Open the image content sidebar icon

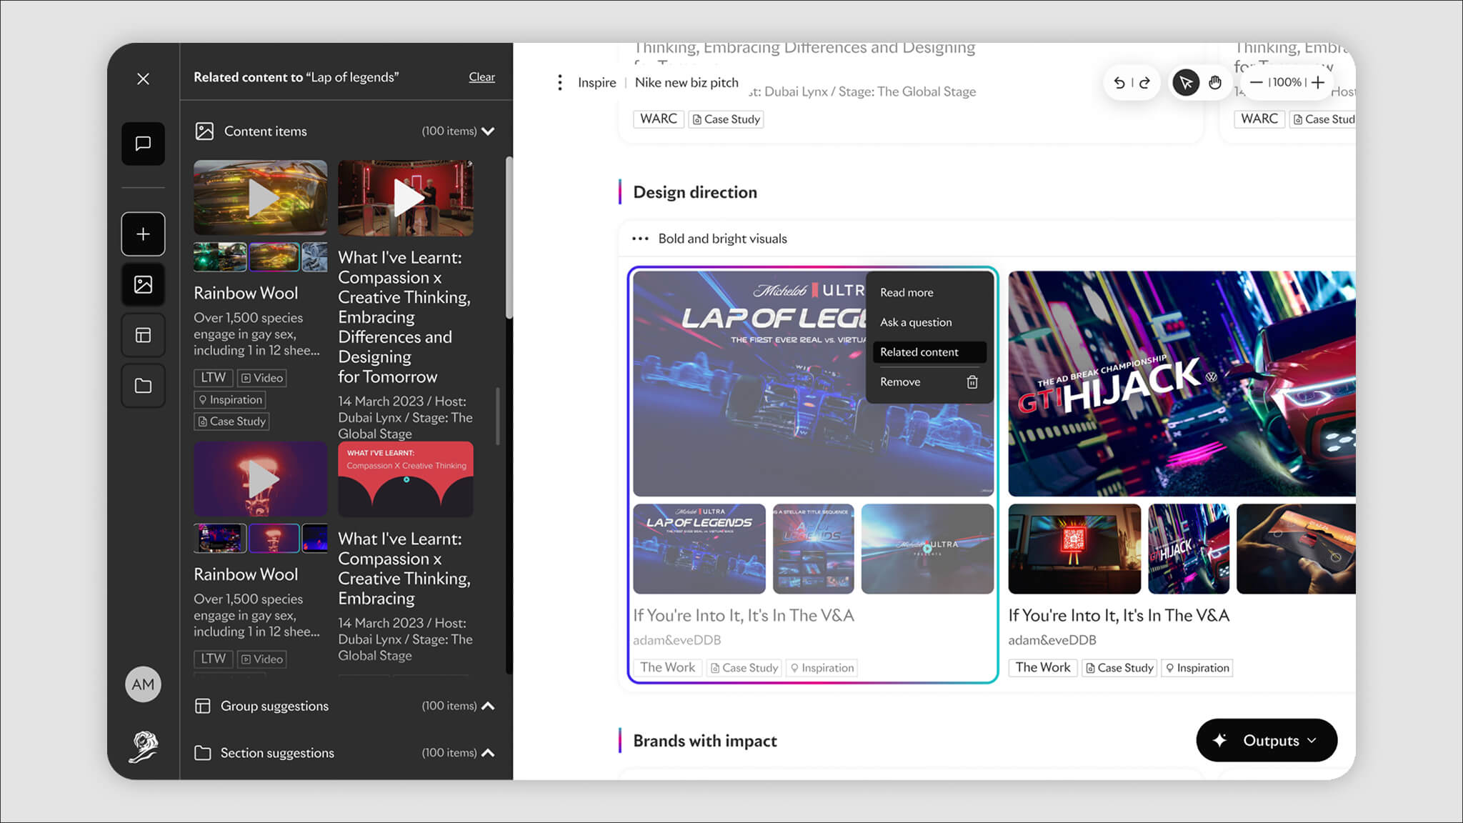pos(143,284)
